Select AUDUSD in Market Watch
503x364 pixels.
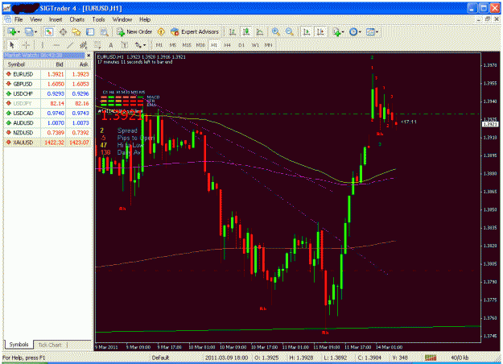[47, 123]
